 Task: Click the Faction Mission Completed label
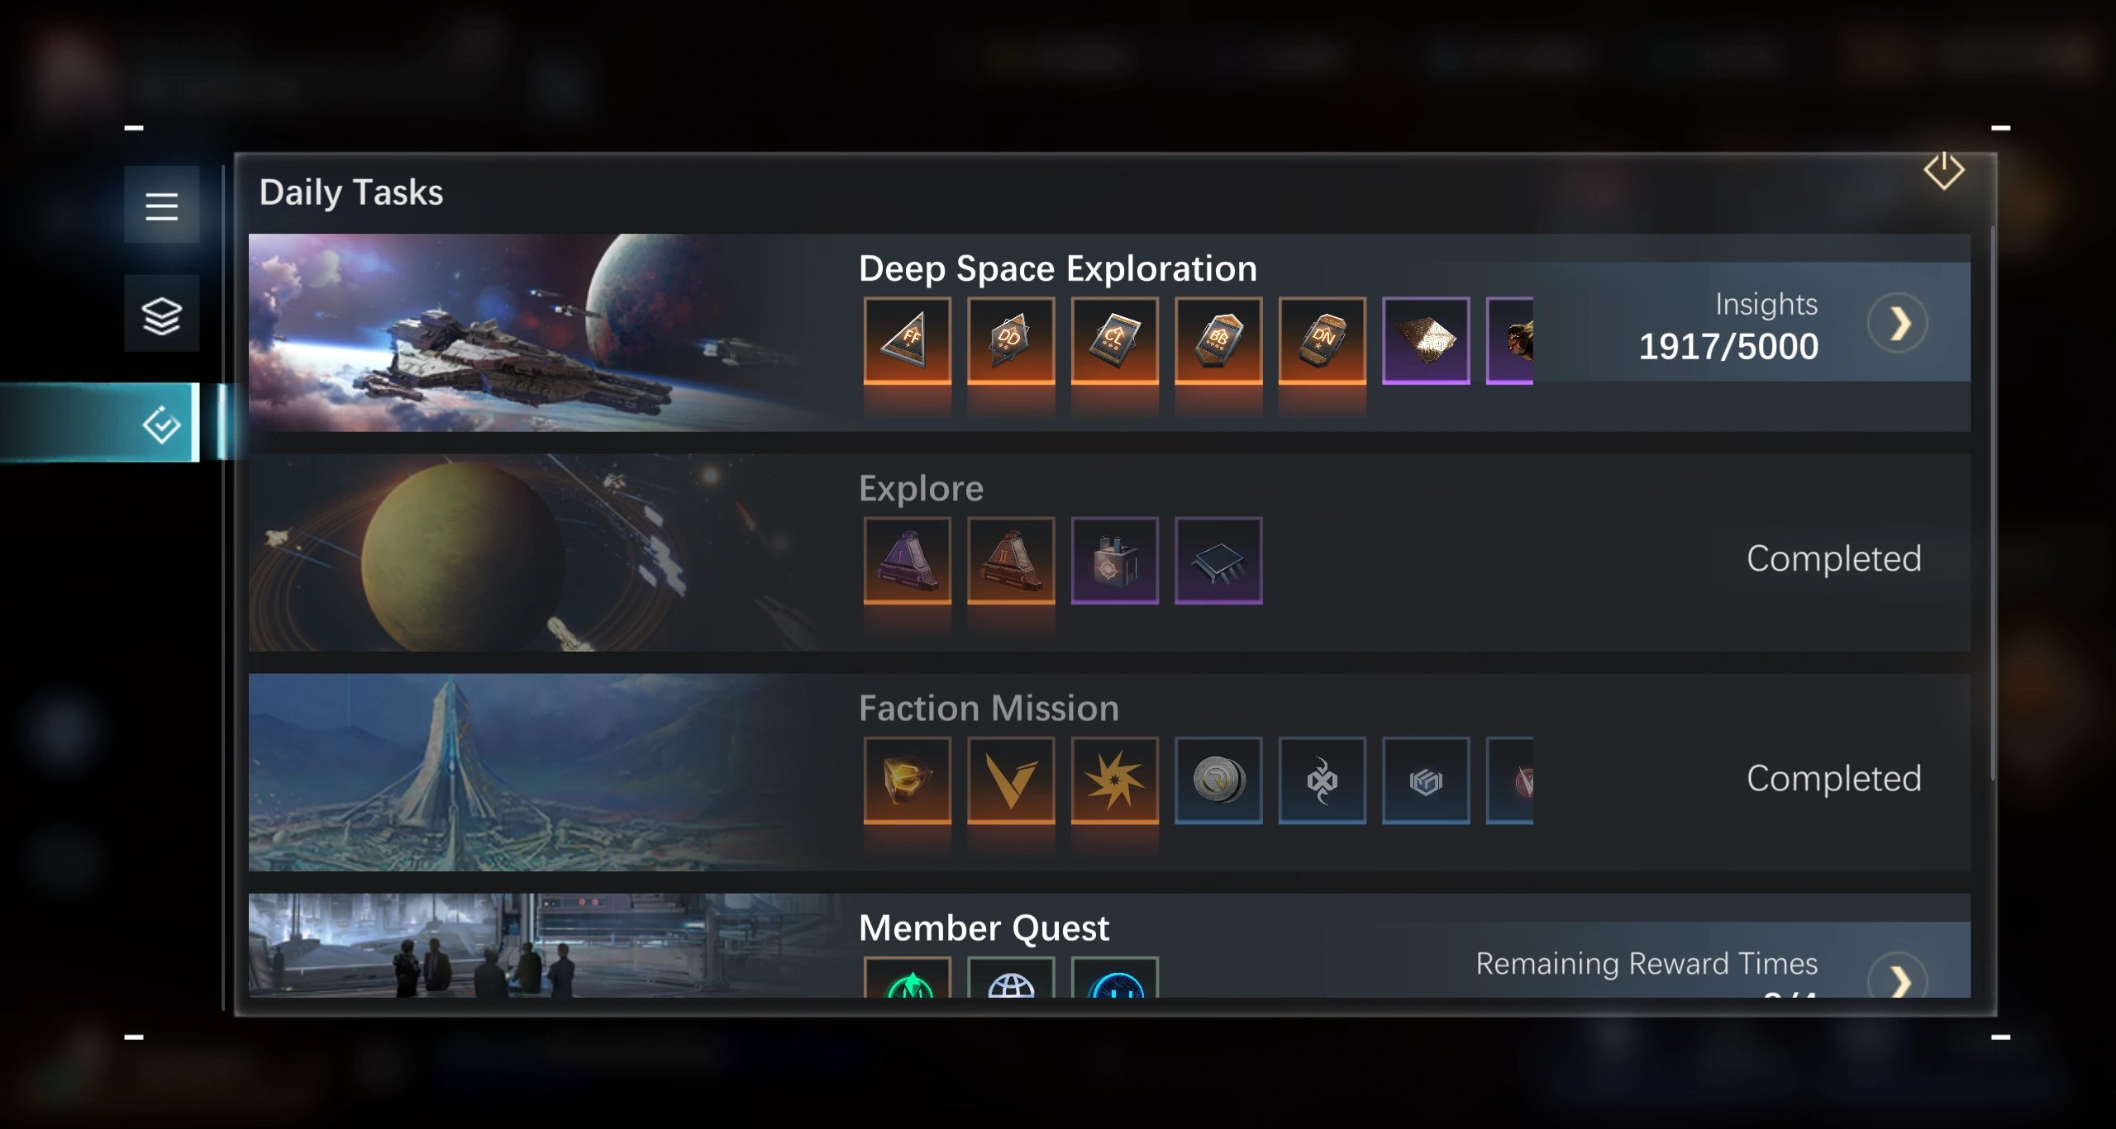(1833, 778)
